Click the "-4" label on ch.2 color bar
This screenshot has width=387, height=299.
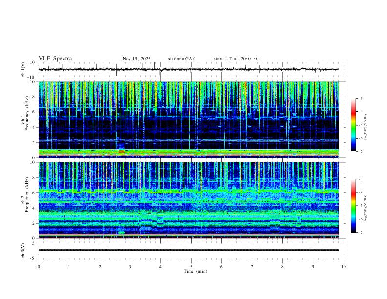click(360, 192)
